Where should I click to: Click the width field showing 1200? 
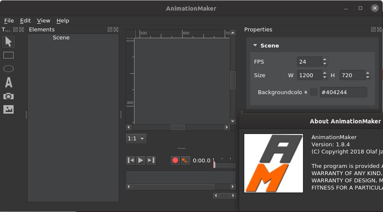[309, 75]
